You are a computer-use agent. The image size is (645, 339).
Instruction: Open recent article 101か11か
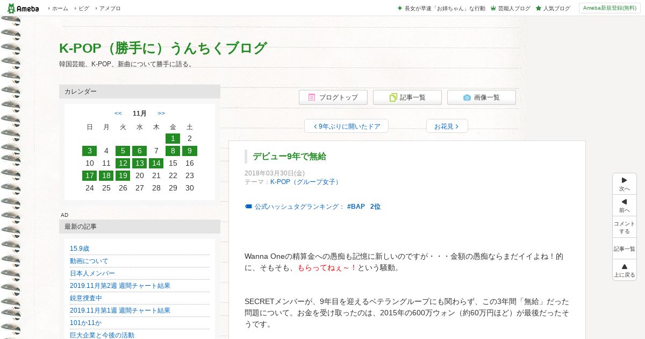click(x=85, y=323)
